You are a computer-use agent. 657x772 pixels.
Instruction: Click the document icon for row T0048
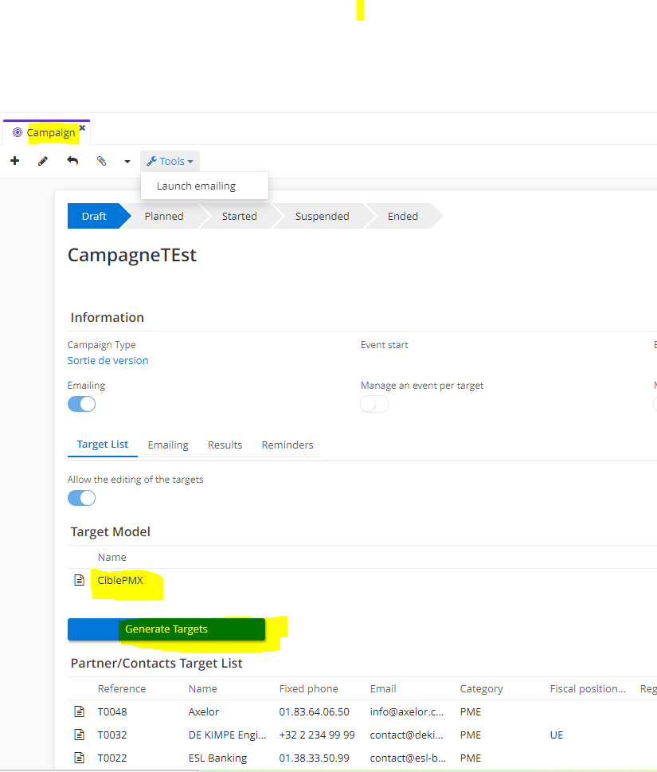(79, 711)
